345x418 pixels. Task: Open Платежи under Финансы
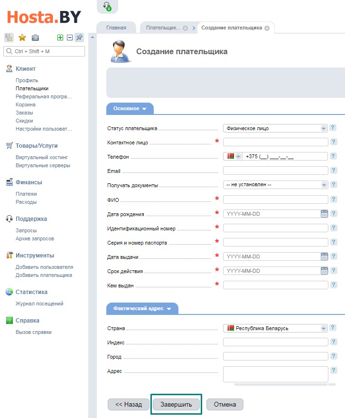pos(26,194)
